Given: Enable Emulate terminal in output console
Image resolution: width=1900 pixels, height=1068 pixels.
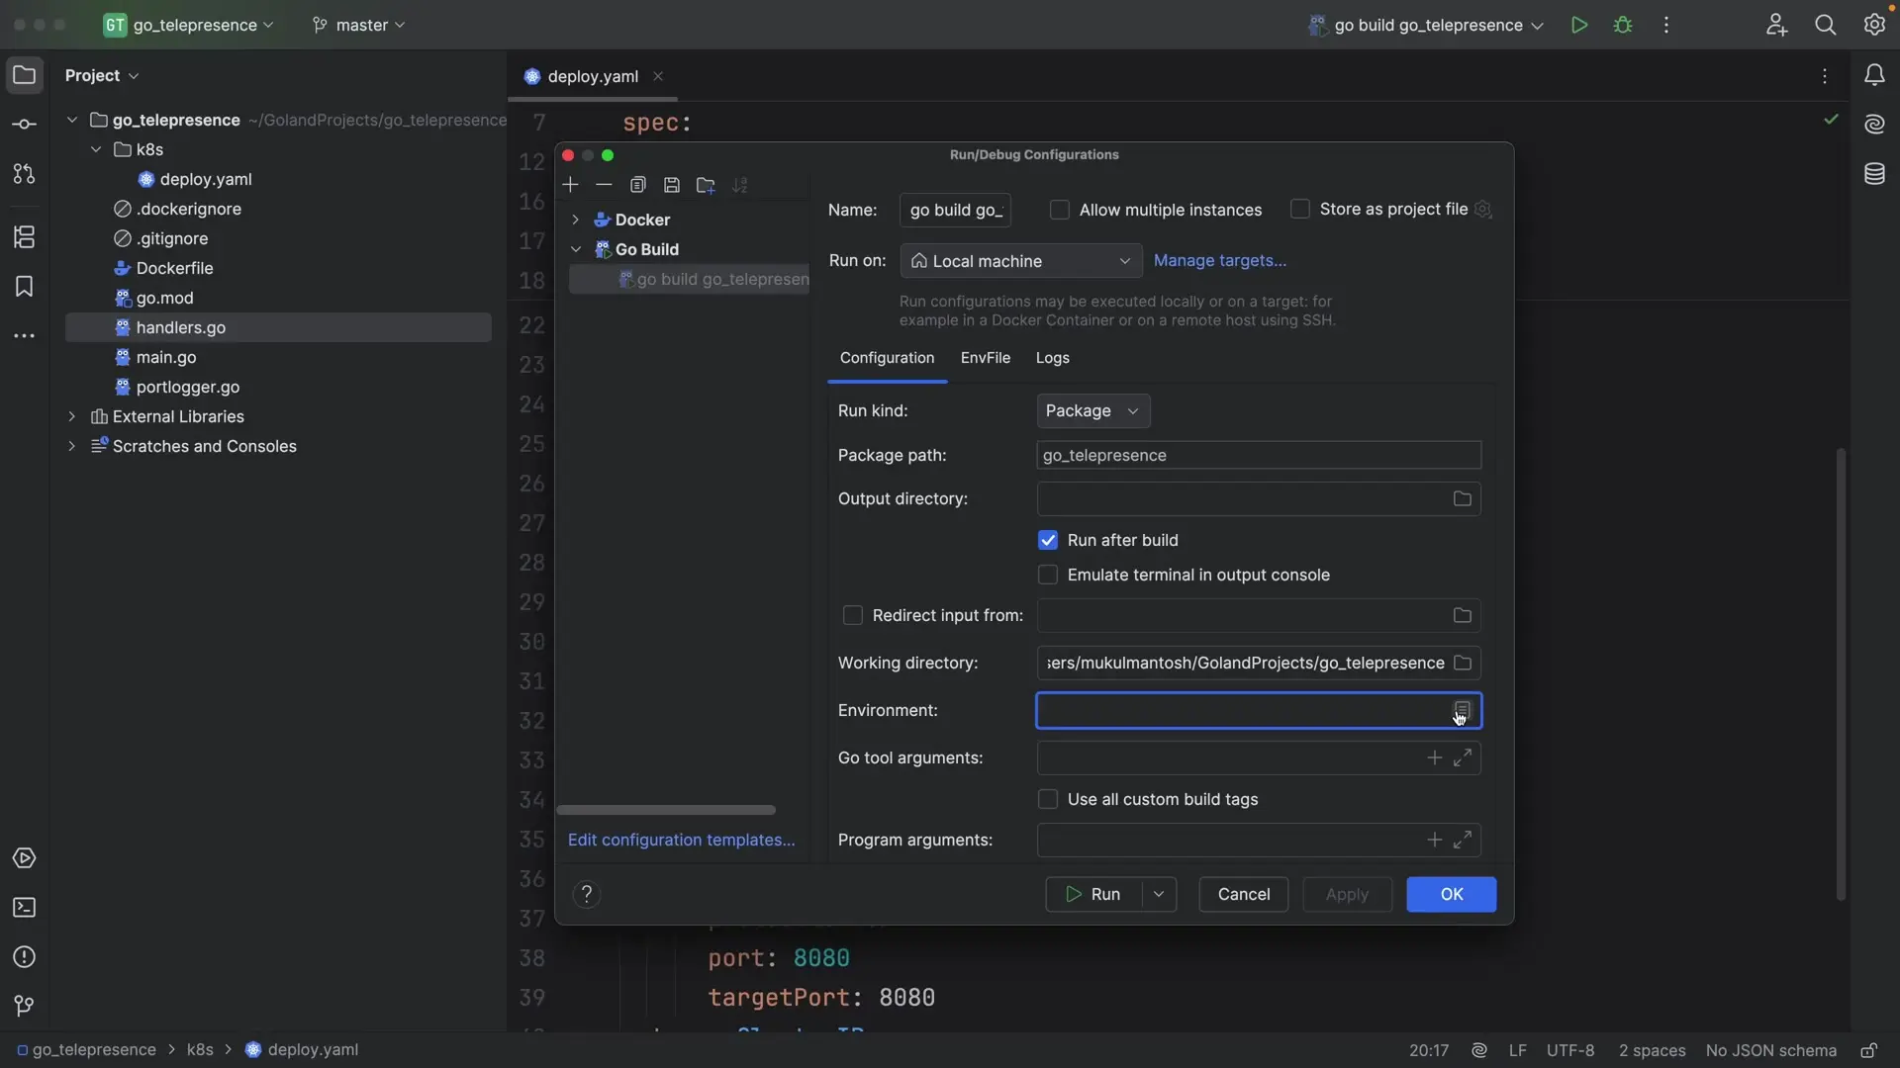Looking at the screenshot, I should click(1048, 575).
